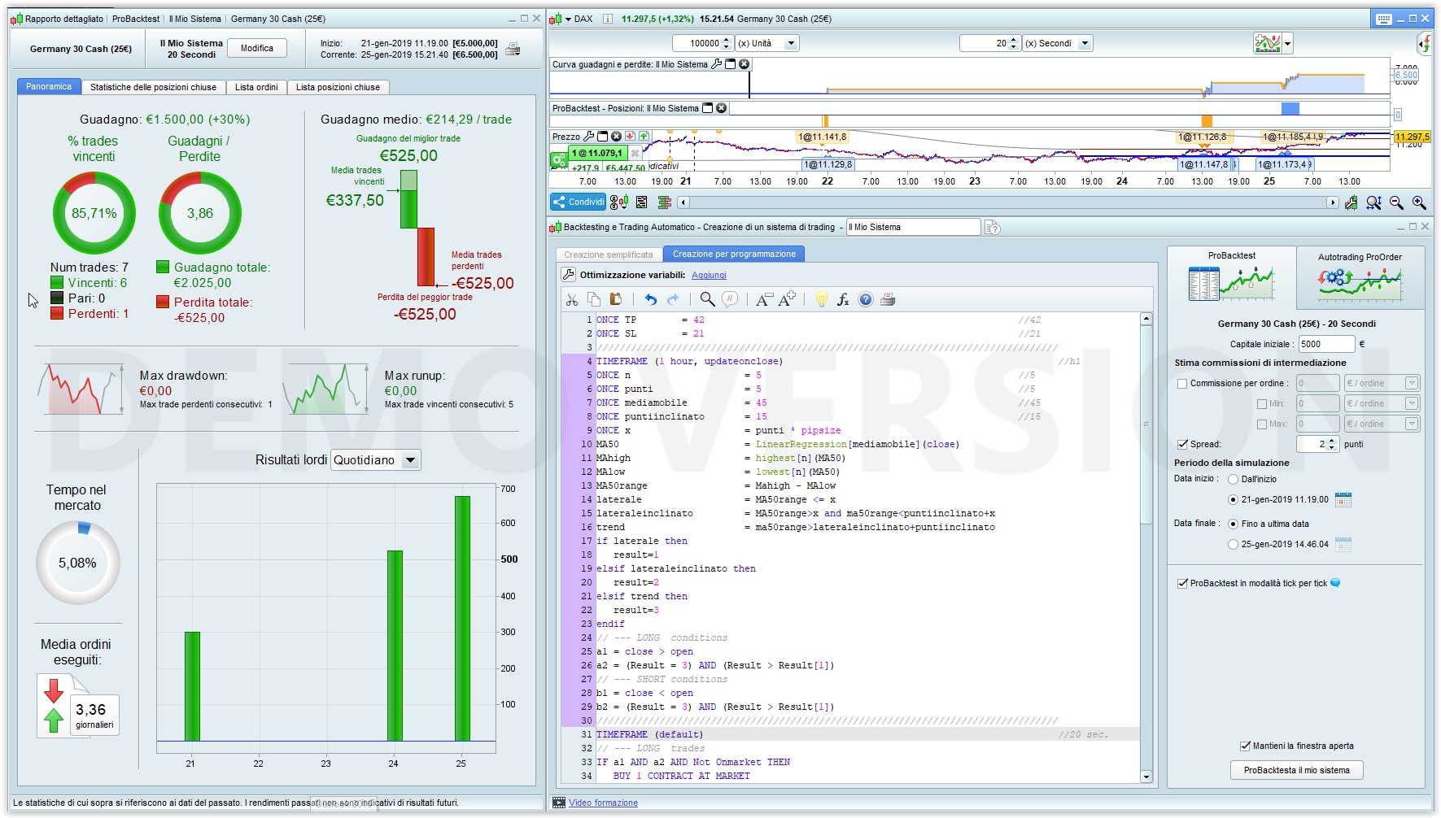
Task: Click the undo arrow in code toolbar
Action: tap(650, 300)
